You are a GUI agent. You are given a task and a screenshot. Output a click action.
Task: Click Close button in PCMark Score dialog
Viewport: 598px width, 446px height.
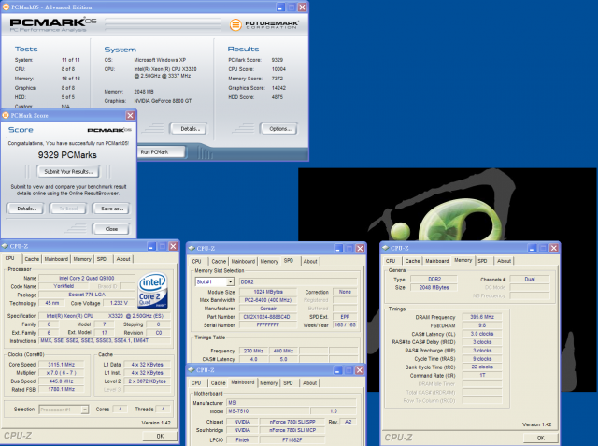click(x=111, y=229)
